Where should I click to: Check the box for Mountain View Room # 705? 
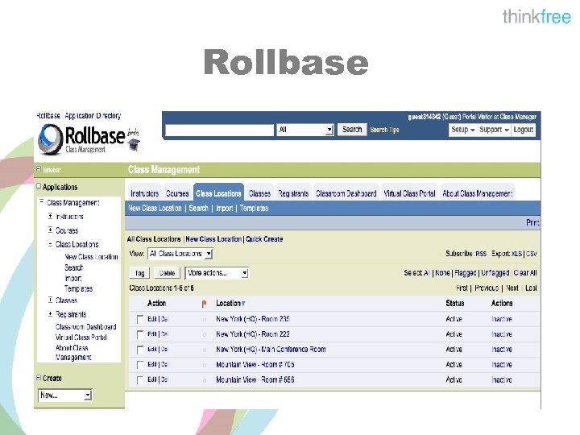[140, 365]
